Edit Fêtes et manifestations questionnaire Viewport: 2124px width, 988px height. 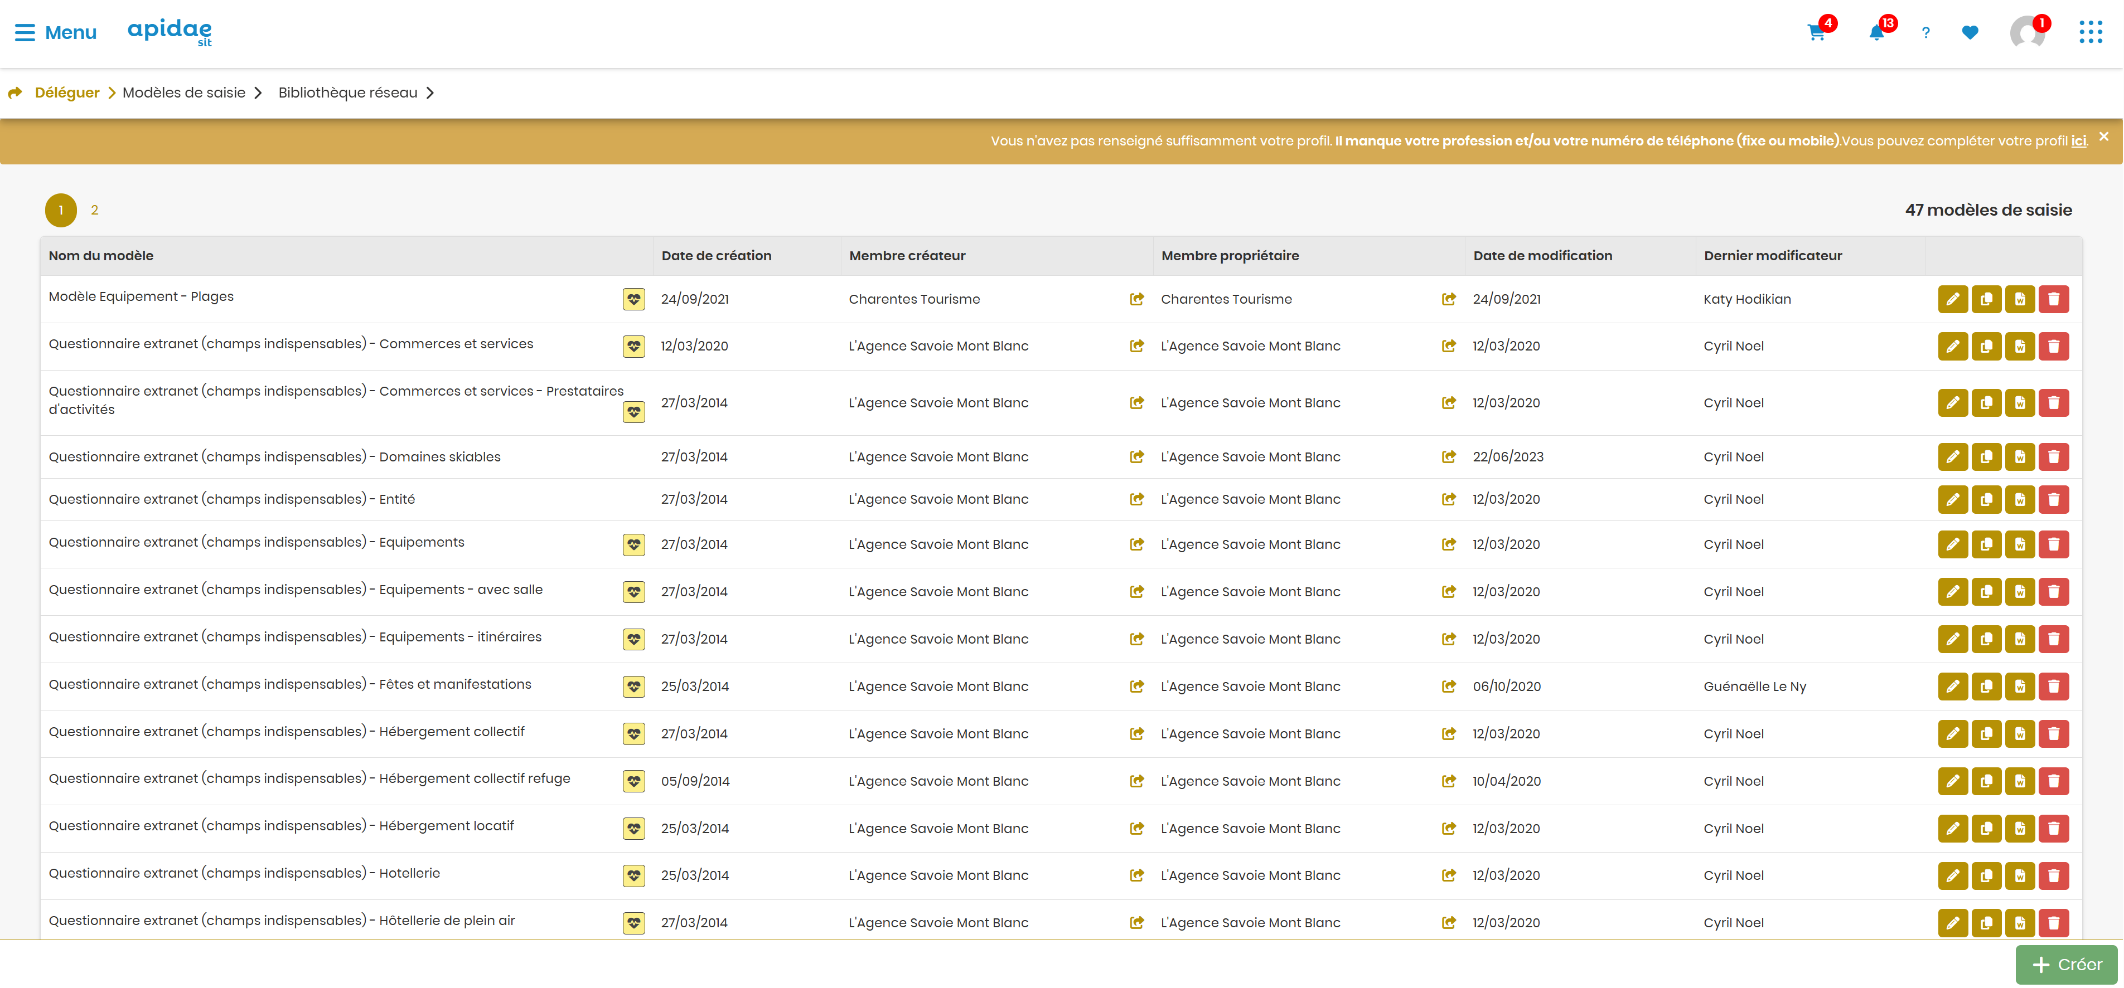click(1952, 687)
